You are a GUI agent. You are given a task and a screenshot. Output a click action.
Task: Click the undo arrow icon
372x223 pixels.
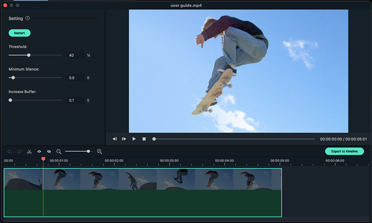(x=9, y=151)
